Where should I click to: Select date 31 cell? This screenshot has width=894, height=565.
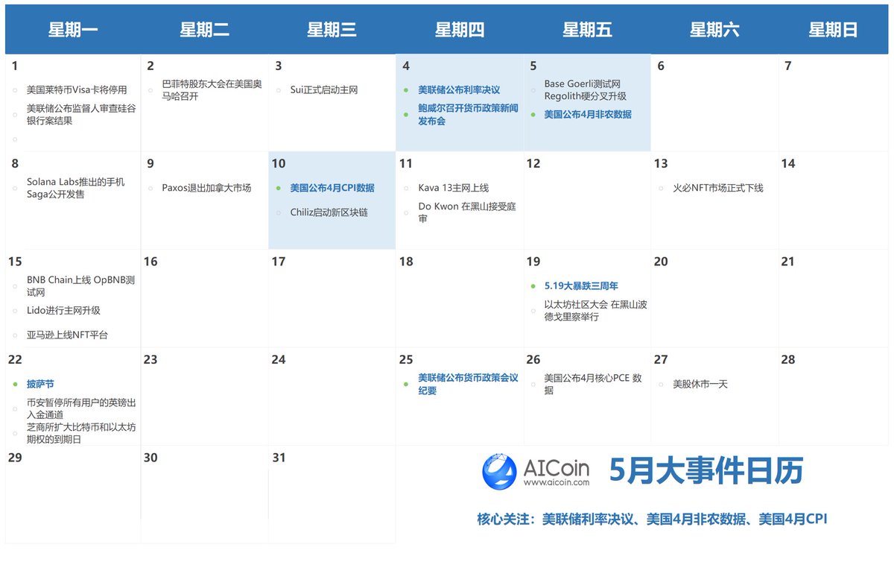332,495
